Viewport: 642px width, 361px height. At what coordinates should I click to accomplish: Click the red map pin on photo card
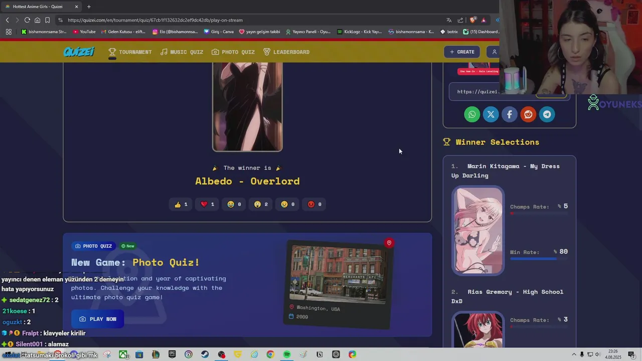[389, 243]
